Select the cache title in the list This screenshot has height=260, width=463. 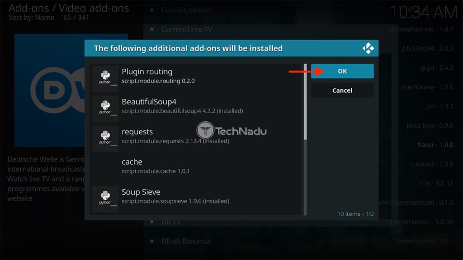click(132, 162)
